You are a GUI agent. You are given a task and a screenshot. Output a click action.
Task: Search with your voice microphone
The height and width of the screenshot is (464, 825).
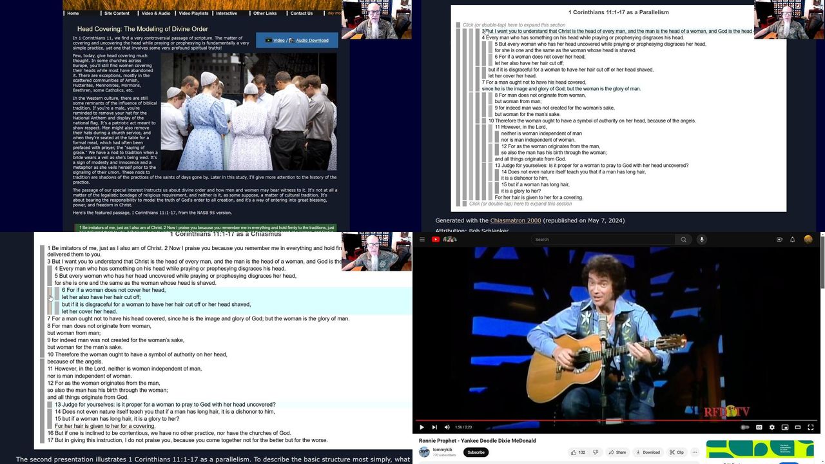[702, 240]
